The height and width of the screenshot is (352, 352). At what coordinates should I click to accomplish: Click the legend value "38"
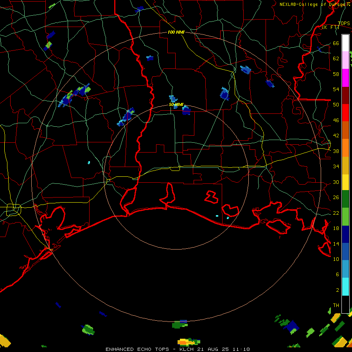(336, 151)
